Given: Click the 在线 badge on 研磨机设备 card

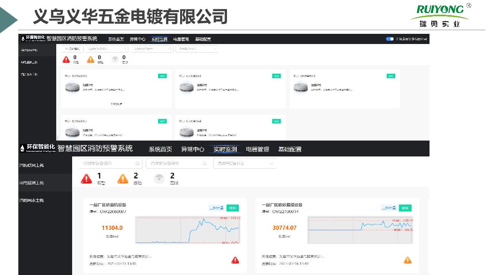Looking at the screenshot, I should click(233, 208).
